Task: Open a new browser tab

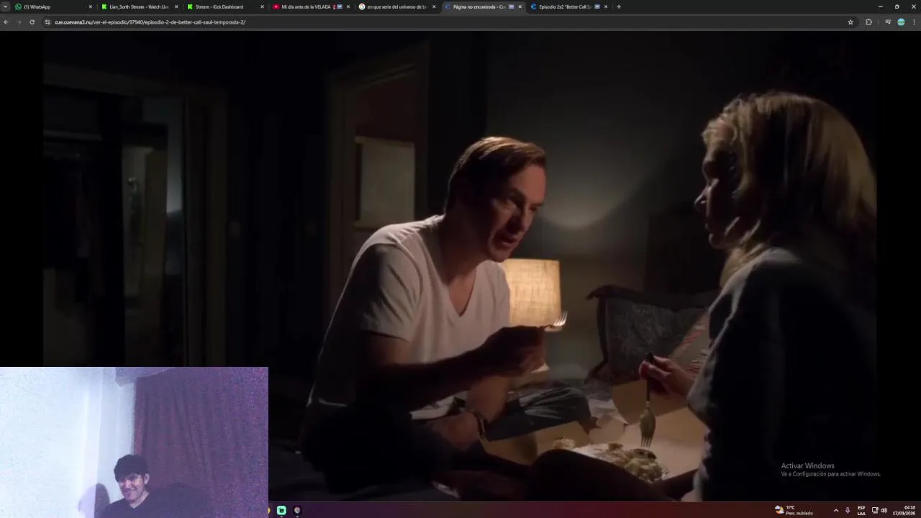Action: click(618, 6)
